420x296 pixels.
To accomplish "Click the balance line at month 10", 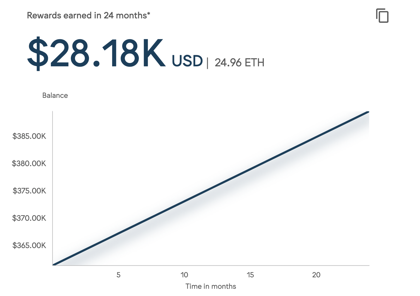I will tap(184, 201).
